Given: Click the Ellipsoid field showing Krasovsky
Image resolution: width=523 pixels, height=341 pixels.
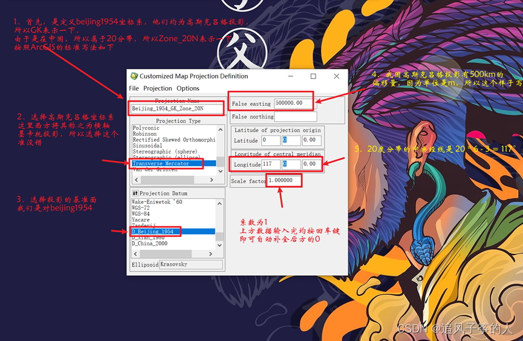Looking at the screenshot, I should (191, 264).
